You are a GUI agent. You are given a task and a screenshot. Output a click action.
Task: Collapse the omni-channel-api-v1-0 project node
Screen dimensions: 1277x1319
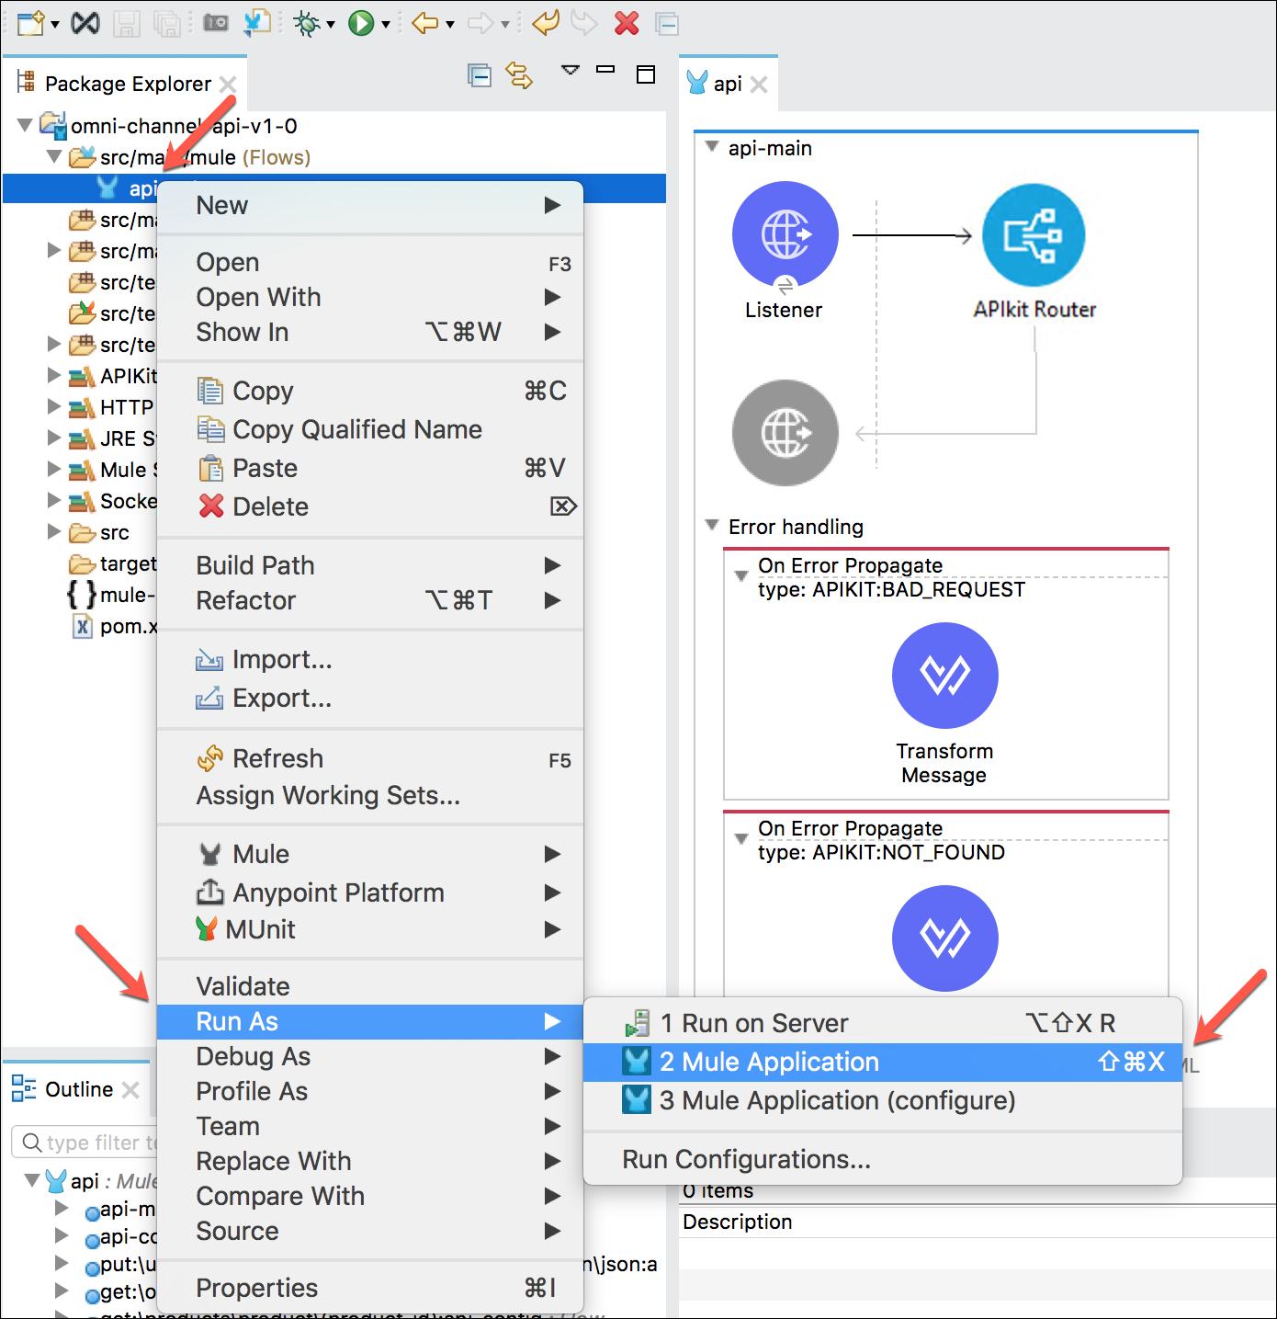point(26,125)
